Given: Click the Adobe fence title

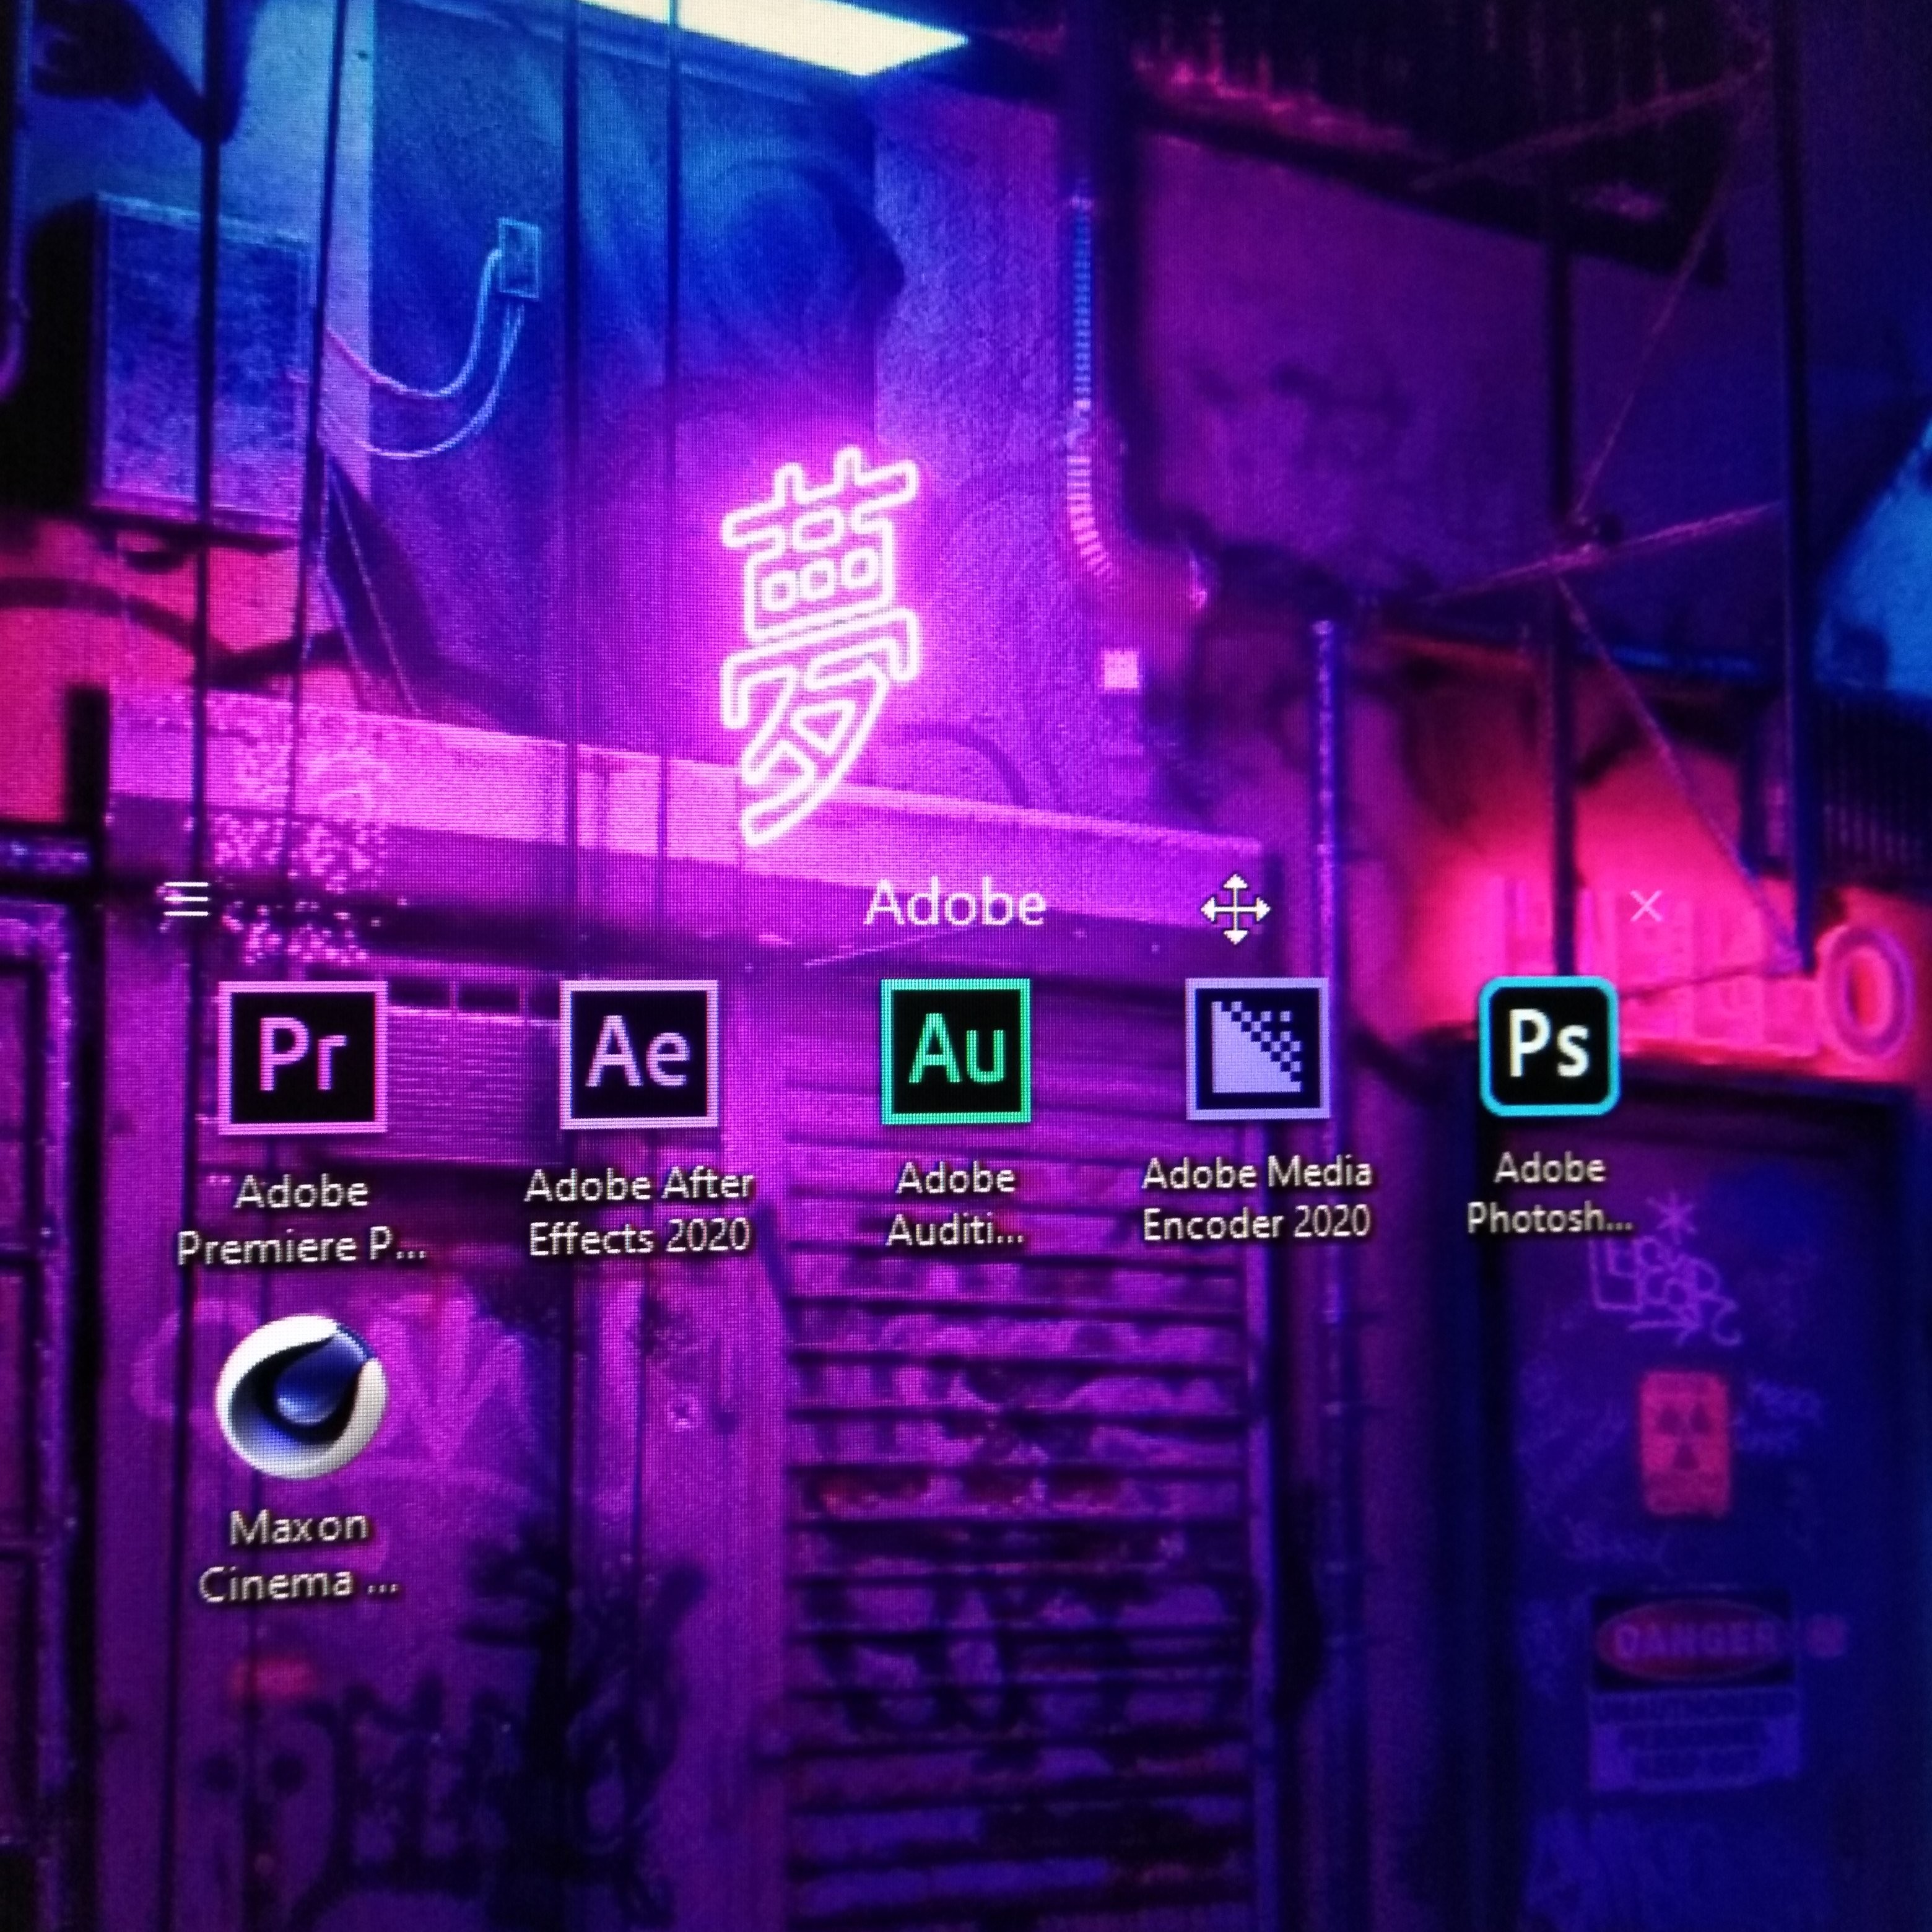Looking at the screenshot, I should [x=955, y=905].
